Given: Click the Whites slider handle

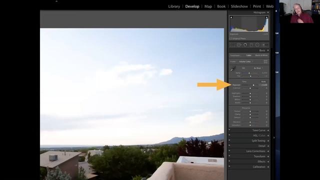Looking at the screenshot, I should pyautogui.click(x=250, y=99).
